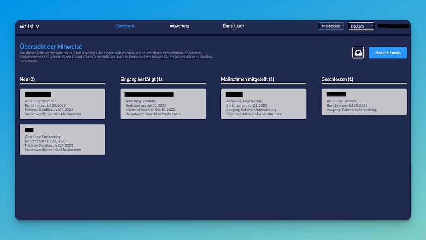Click the Maßnahmen mitgeteilt (1) column header
This screenshot has height=240, width=426.
pos(248,79)
